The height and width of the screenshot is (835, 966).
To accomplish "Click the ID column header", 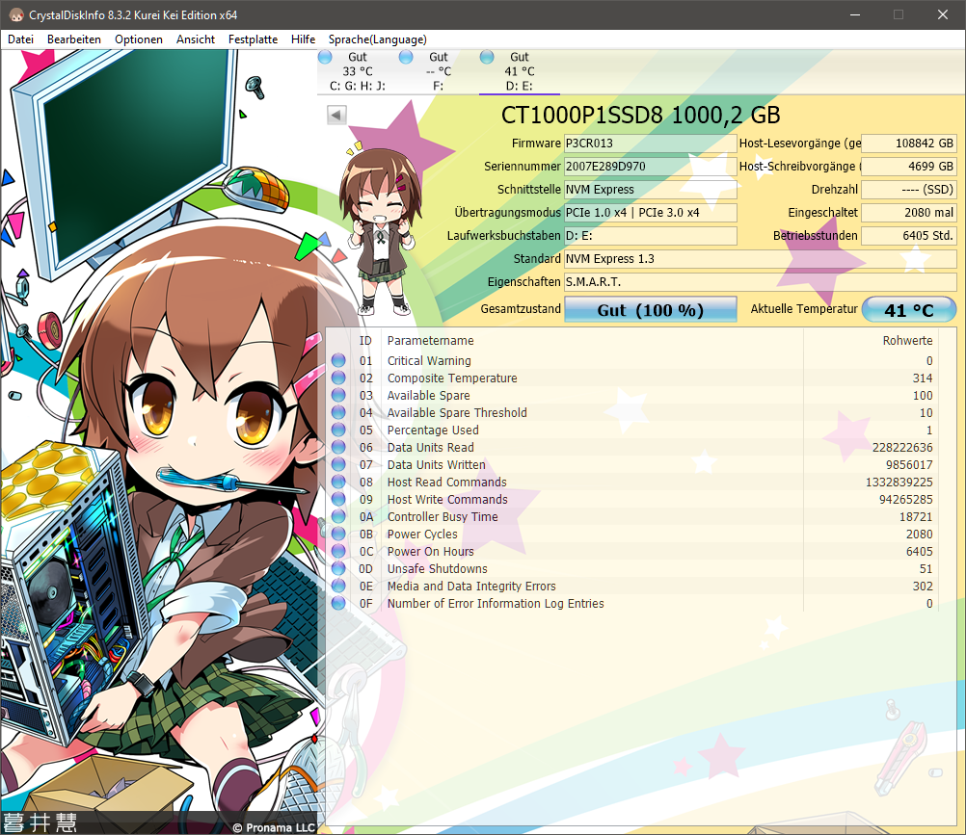I will coord(365,340).
